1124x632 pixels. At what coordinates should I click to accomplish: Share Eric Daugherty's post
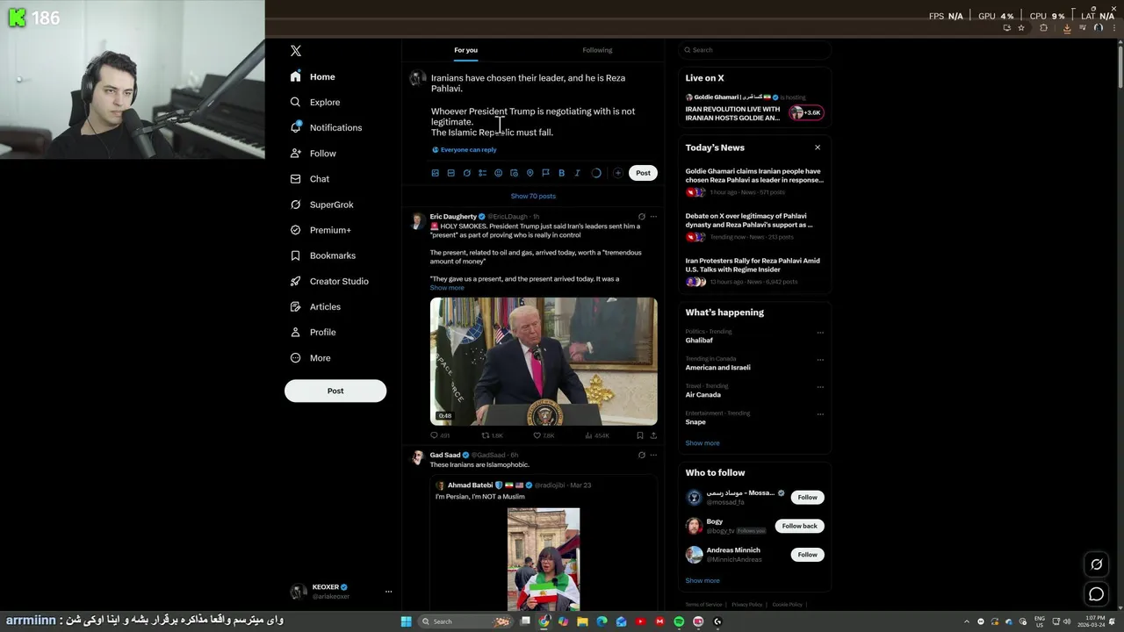point(653,435)
